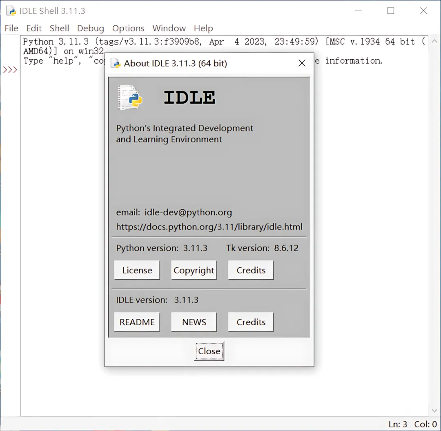
Task: Click the >>> shell prompt
Action: pyautogui.click(x=10, y=70)
